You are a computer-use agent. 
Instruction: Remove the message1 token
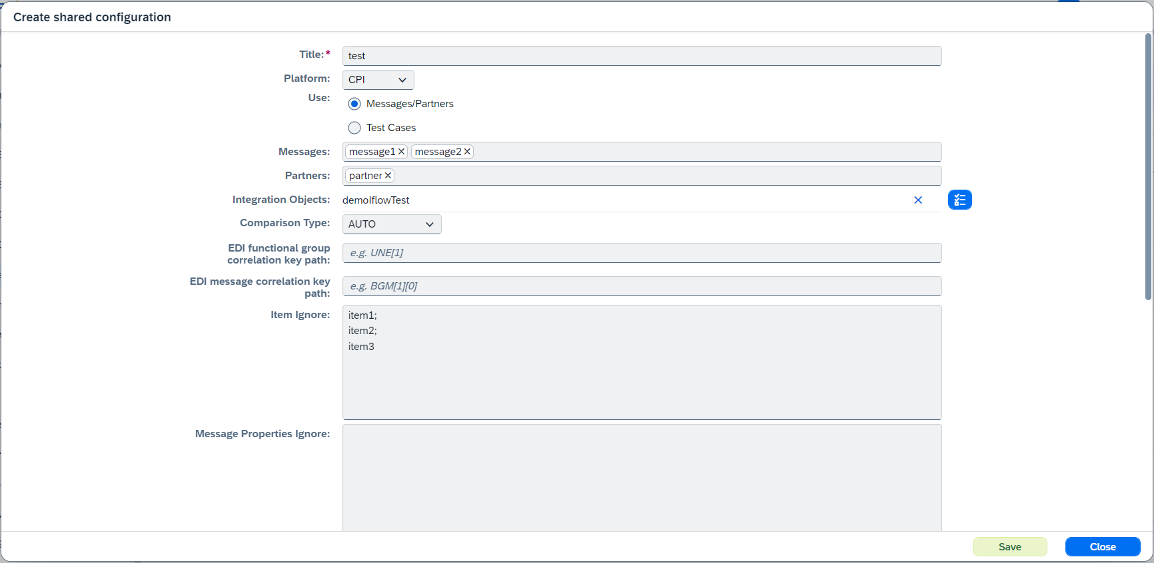(x=401, y=152)
